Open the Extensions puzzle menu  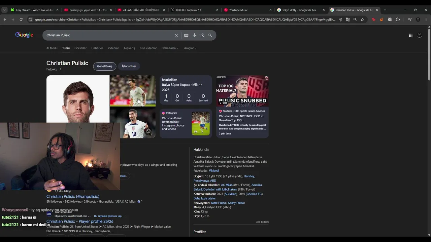tap(398, 19)
